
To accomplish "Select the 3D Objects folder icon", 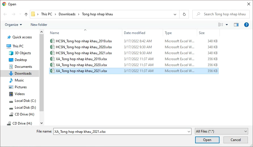I will 11,53.
